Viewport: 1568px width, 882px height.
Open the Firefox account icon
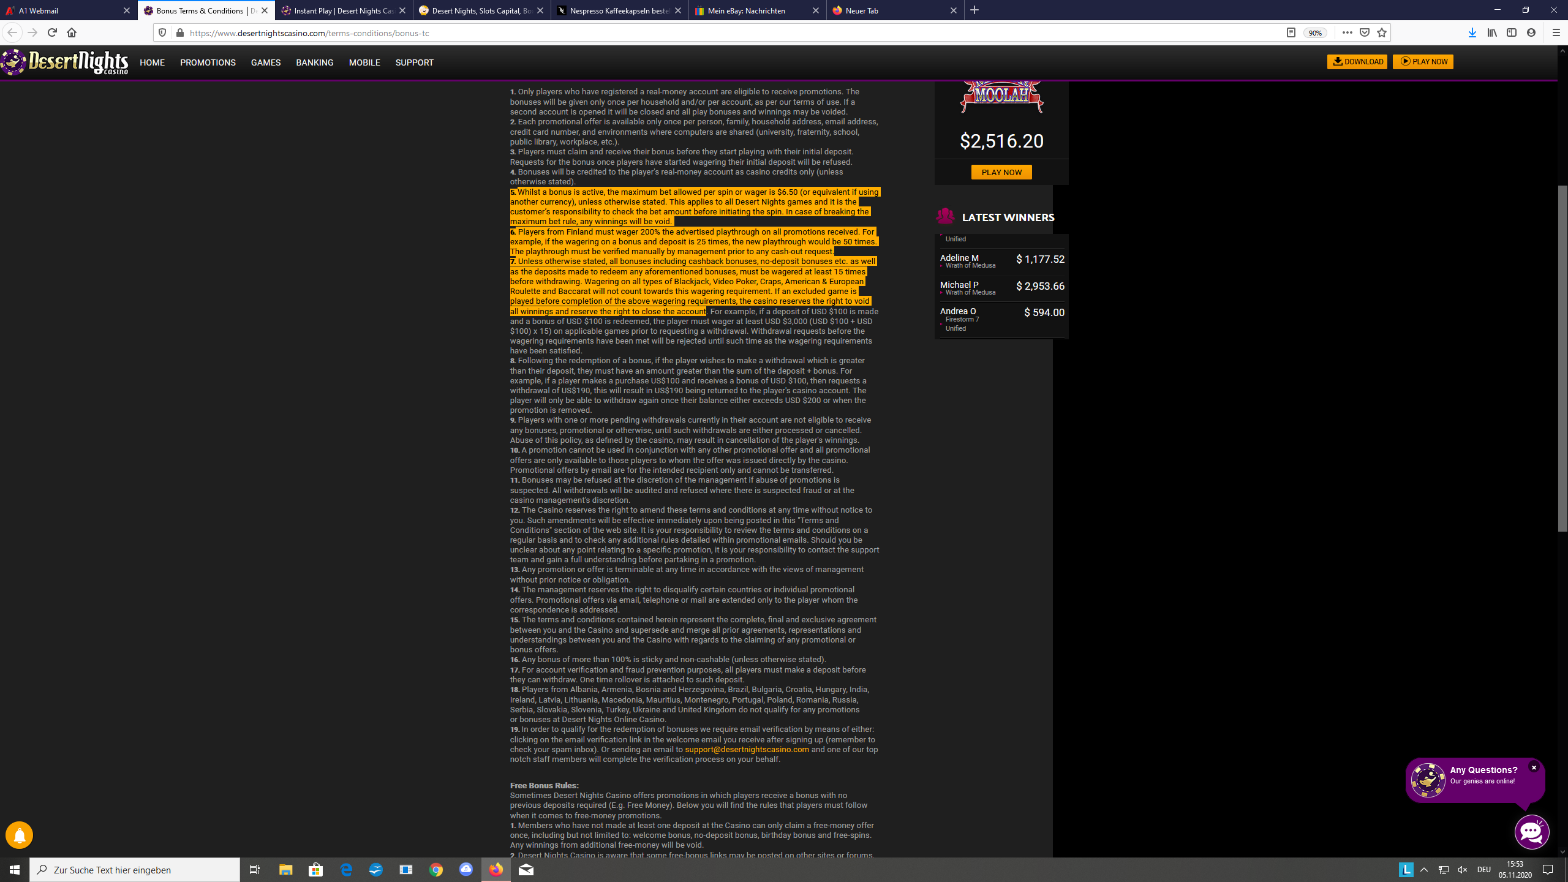(1531, 32)
